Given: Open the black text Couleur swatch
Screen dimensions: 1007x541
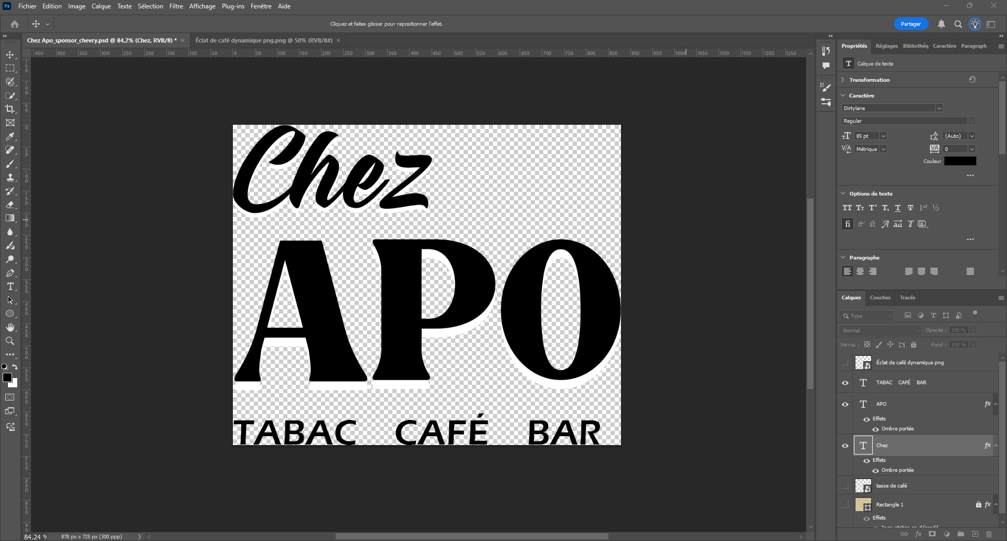Looking at the screenshot, I should [x=960, y=161].
